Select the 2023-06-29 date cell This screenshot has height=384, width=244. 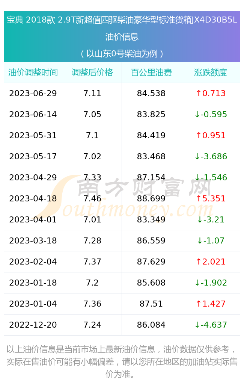point(33,93)
